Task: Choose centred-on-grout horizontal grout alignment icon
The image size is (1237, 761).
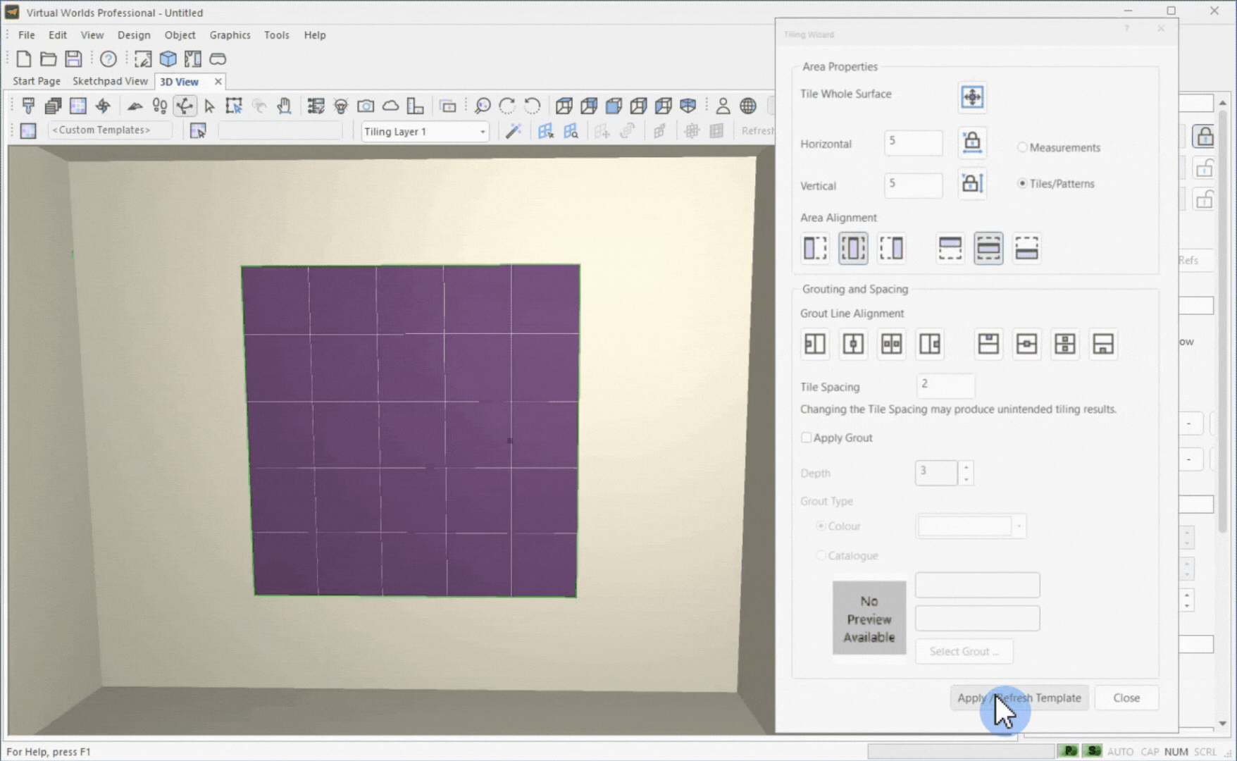Action: click(x=891, y=344)
